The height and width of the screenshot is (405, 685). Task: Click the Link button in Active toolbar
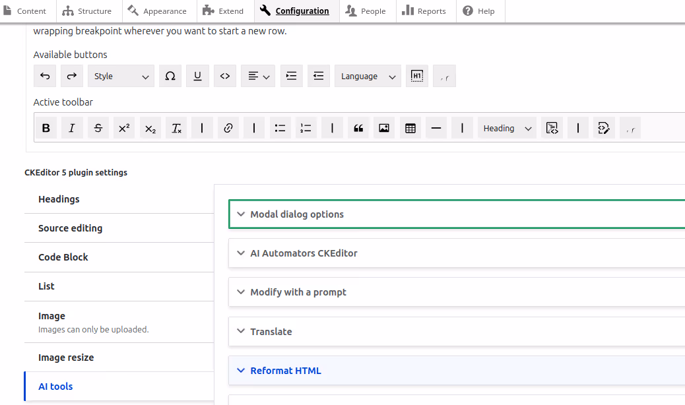pos(228,128)
